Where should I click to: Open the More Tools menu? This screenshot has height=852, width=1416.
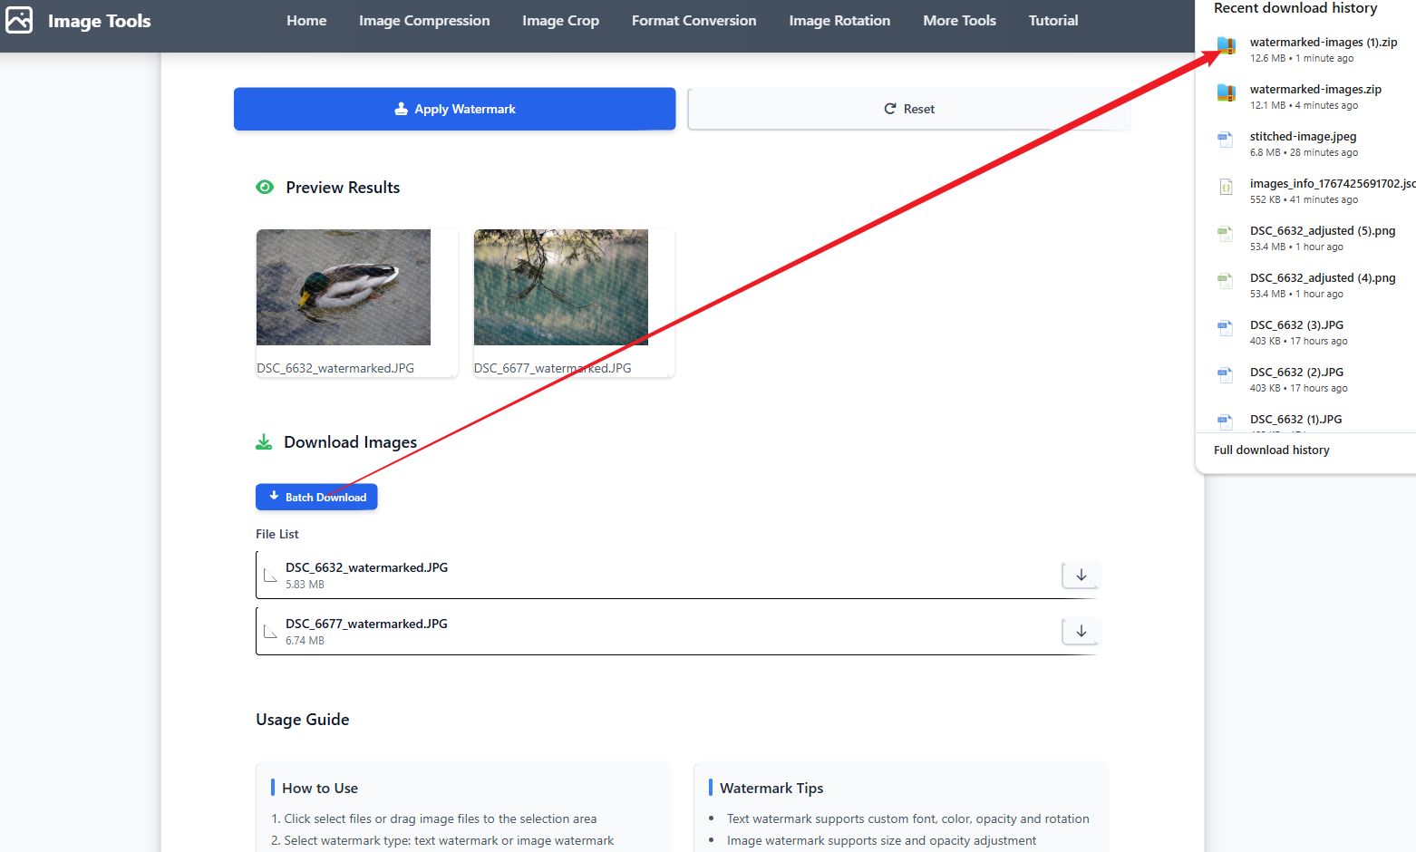pos(959,20)
